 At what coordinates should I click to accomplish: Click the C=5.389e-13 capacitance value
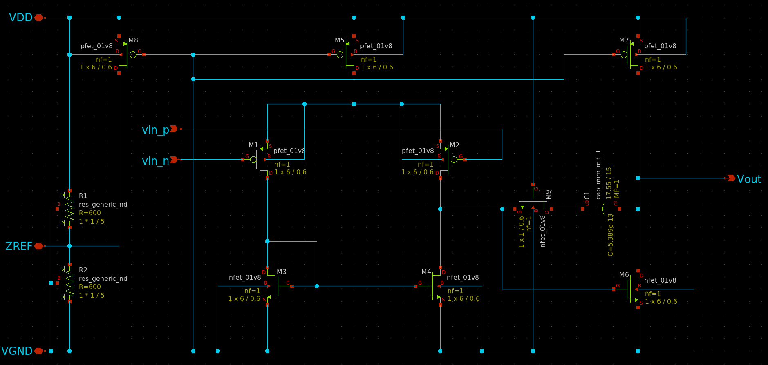click(610, 235)
